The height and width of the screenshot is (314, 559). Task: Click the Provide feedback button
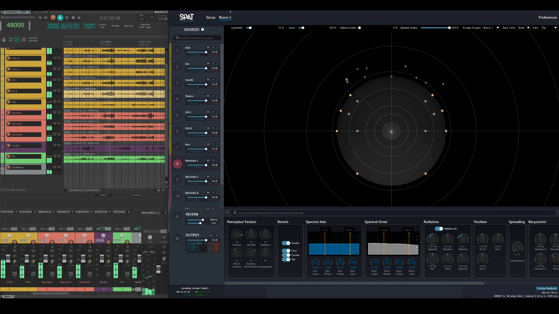tap(546, 288)
